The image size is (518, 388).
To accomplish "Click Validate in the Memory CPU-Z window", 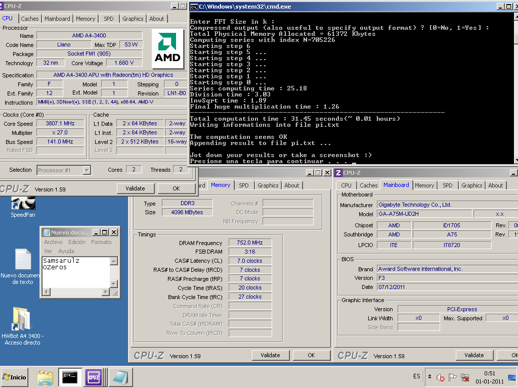I will 270,355.
